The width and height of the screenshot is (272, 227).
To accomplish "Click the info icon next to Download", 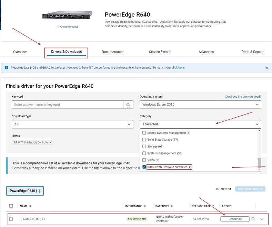I will click(x=253, y=219).
